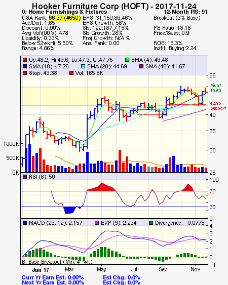Click the blue SMA (10) legend swatch
This screenshot has height=285, width=228.
click(x=25, y=66)
